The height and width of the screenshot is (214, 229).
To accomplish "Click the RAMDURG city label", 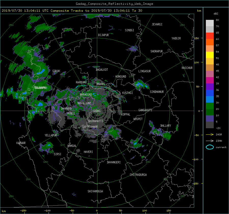I will [81, 82].
